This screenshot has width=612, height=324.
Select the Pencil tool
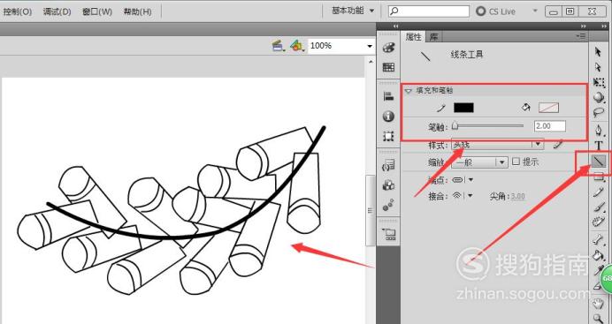pyautogui.click(x=598, y=192)
